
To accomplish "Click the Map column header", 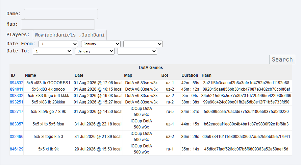I will (128, 75).
